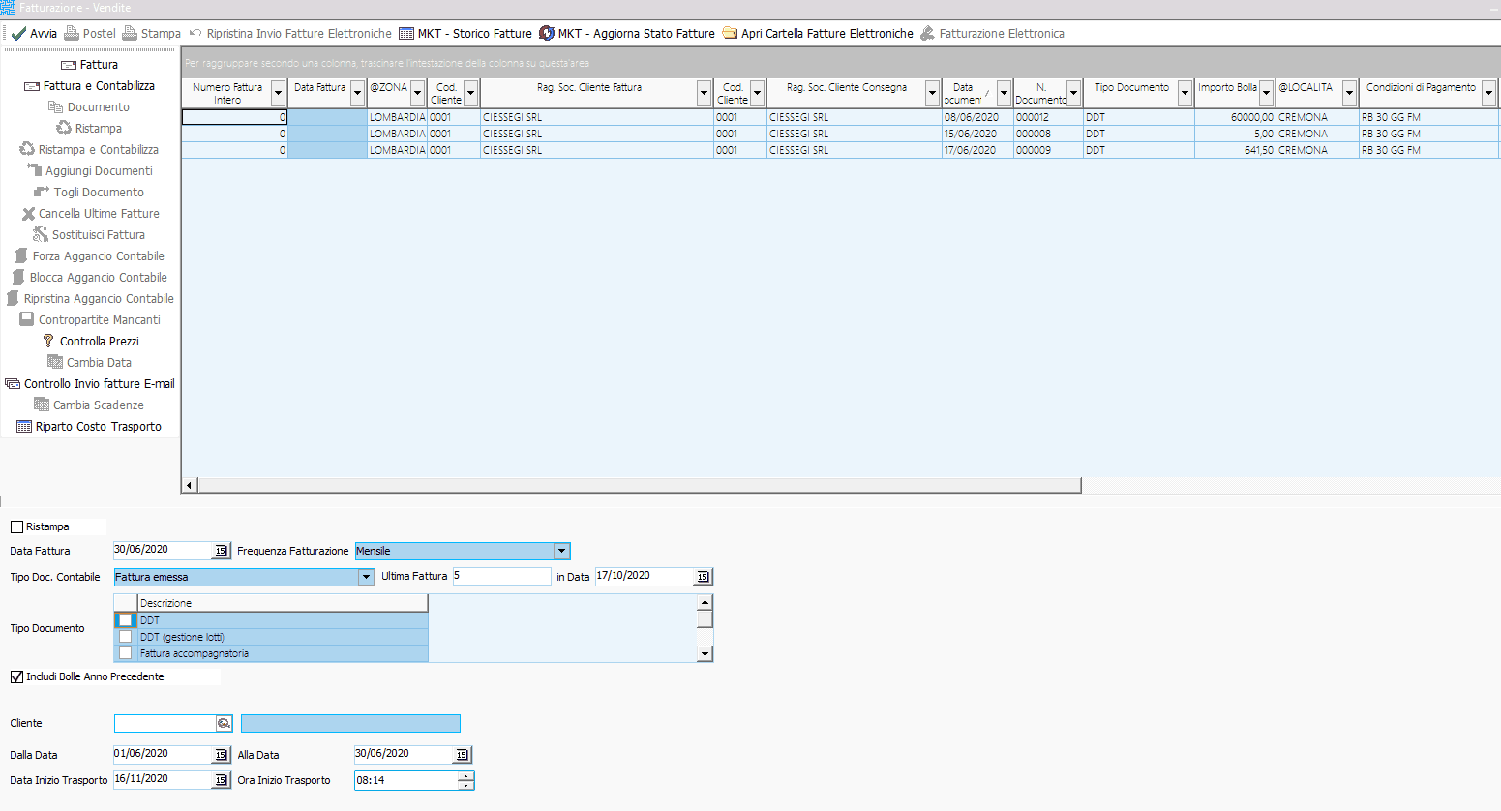This screenshot has width=1501, height=811.
Task: Click the Cliente lookup search icon
Action: point(224,724)
